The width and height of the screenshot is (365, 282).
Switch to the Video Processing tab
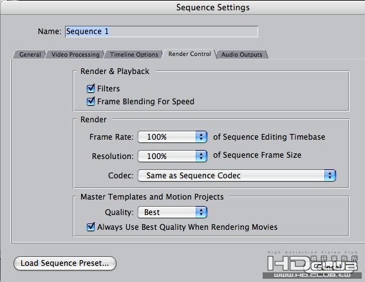tap(75, 55)
